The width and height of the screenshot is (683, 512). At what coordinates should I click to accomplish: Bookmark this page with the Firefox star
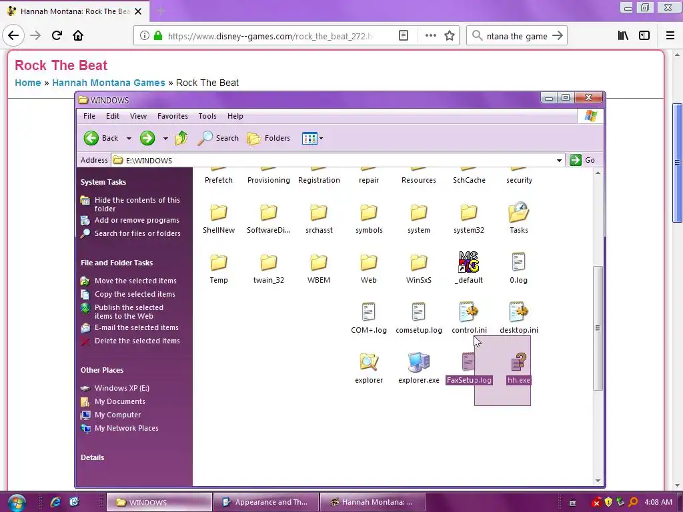[450, 36]
